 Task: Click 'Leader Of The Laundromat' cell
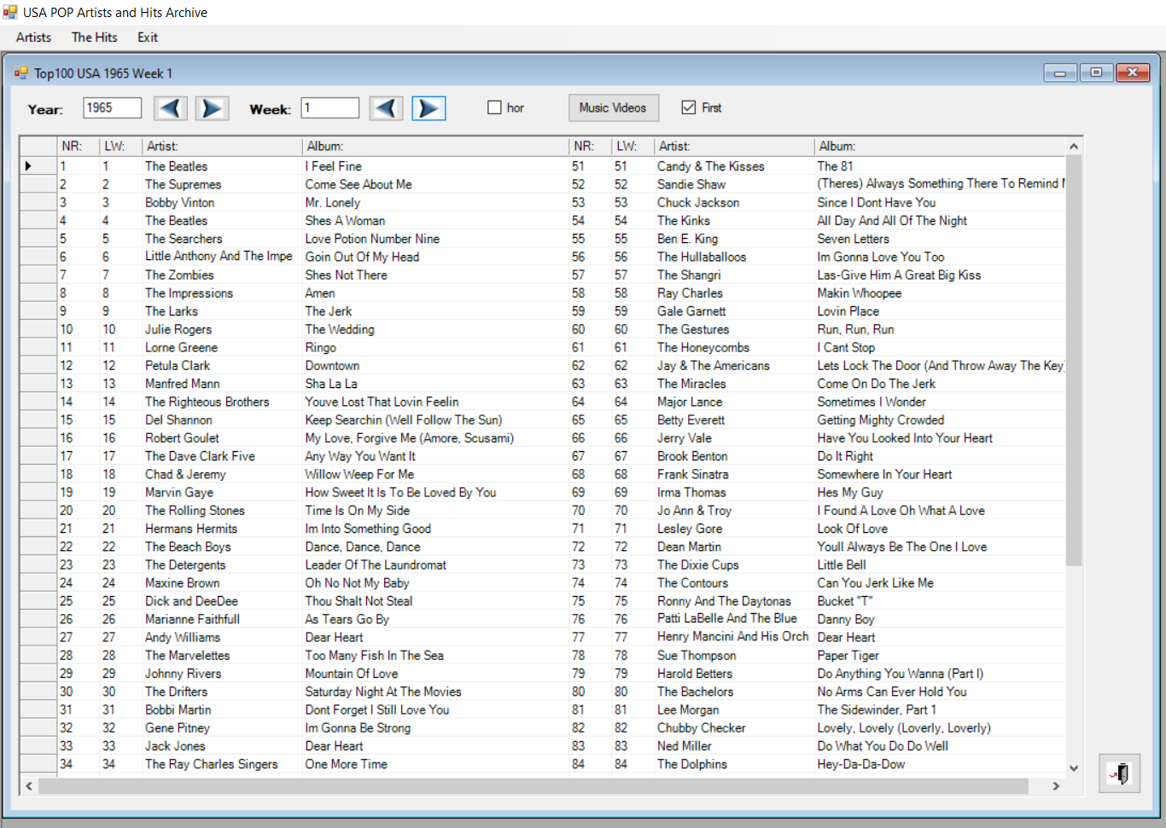(435, 565)
